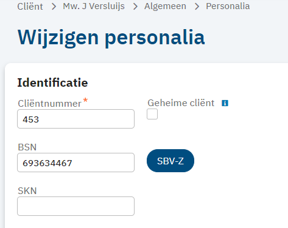Click chevron after Cliënt breadcrumb

(x=54, y=7)
